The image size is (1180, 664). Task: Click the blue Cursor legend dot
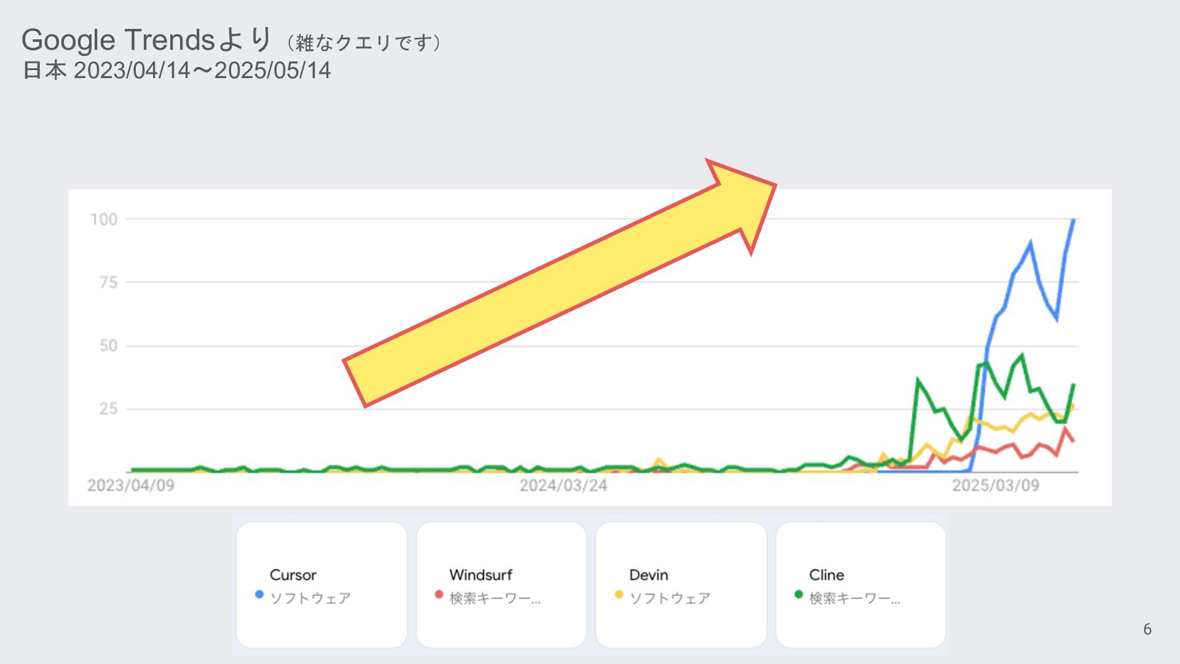259,595
